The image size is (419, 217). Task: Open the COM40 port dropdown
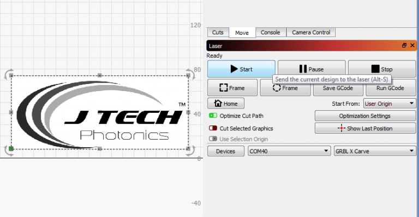click(289, 151)
